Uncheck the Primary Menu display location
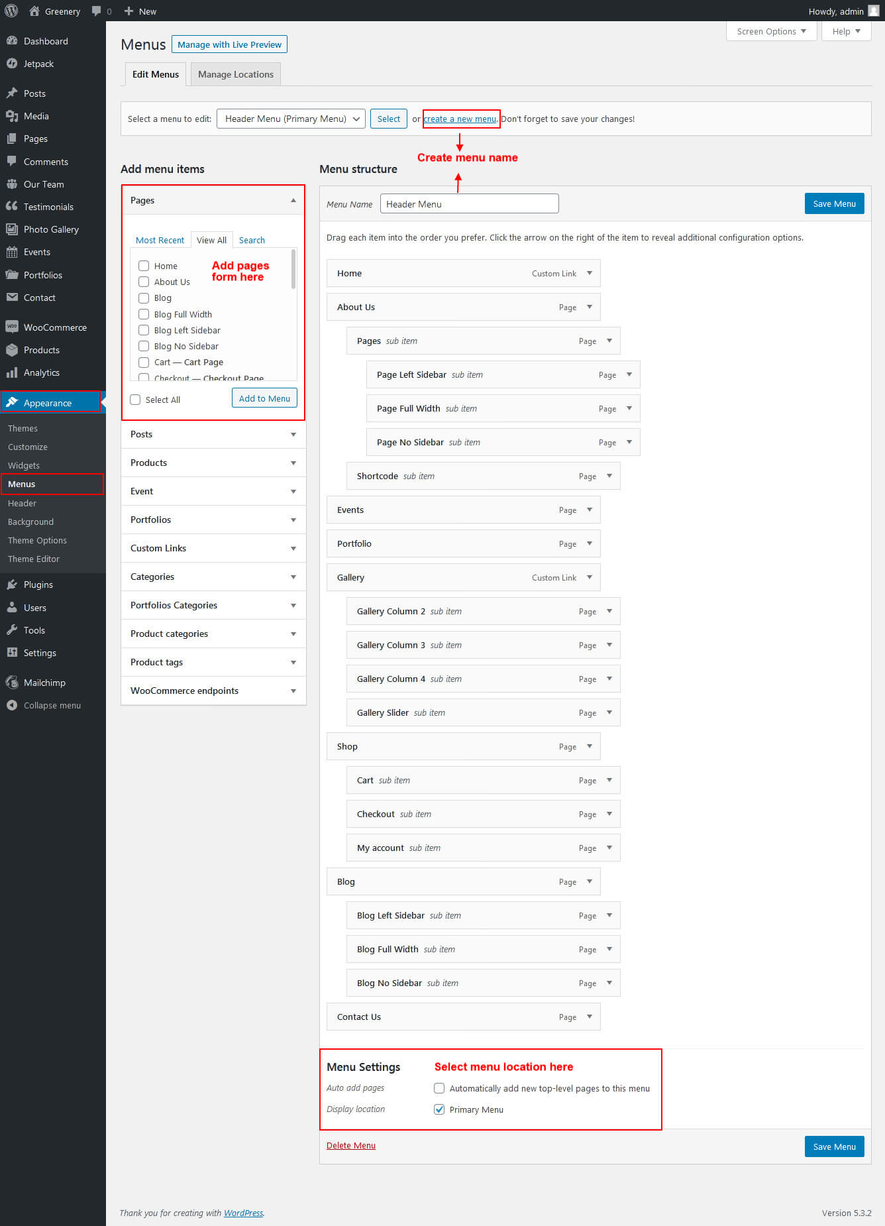885x1226 pixels. coord(439,1109)
